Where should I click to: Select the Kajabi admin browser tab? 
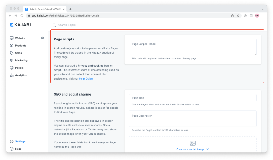click(45, 9)
